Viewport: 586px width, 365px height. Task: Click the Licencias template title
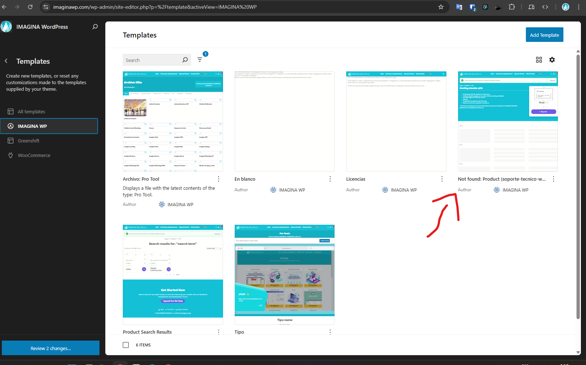coord(356,179)
